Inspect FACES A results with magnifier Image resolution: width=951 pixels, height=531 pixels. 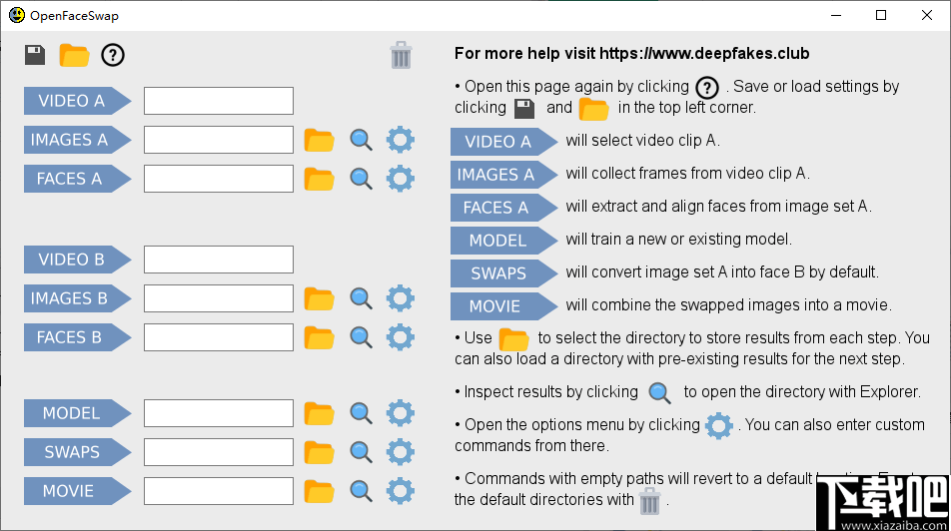click(361, 179)
